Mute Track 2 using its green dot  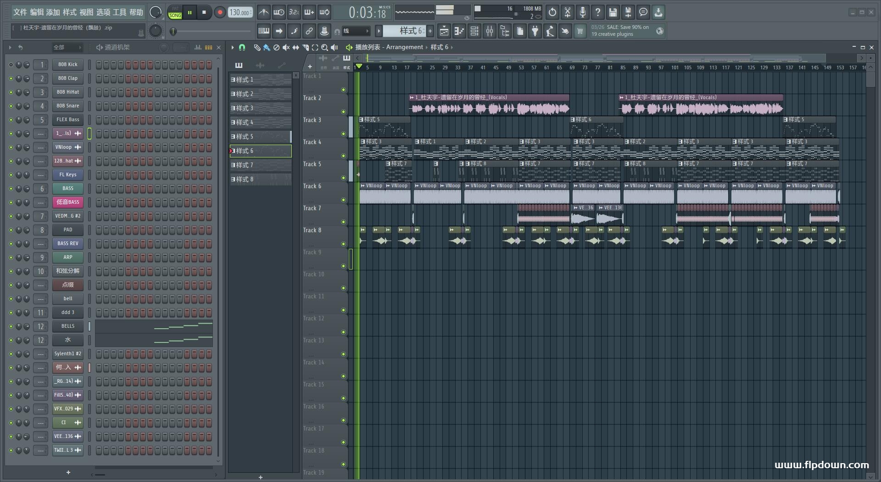[343, 112]
